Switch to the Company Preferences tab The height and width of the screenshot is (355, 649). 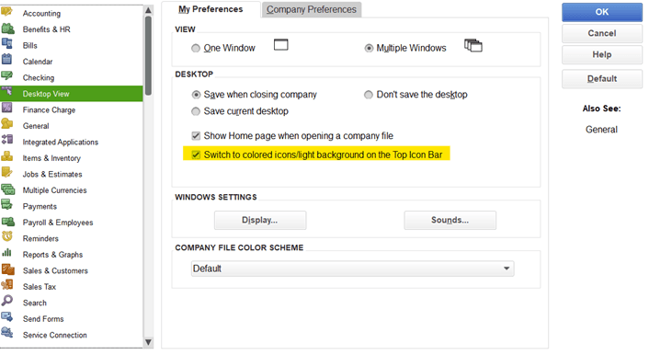(312, 9)
